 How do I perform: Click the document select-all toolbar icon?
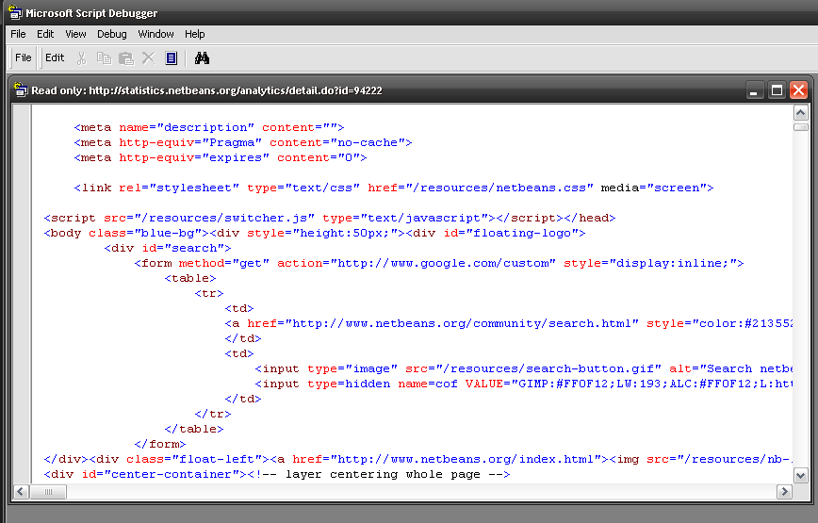coord(172,57)
